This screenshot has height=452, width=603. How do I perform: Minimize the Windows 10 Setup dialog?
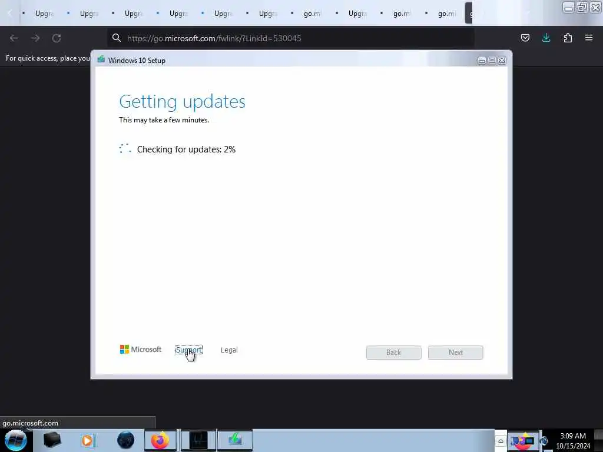(482, 60)
